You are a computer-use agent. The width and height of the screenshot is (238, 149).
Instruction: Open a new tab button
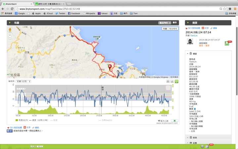[69, 4]
